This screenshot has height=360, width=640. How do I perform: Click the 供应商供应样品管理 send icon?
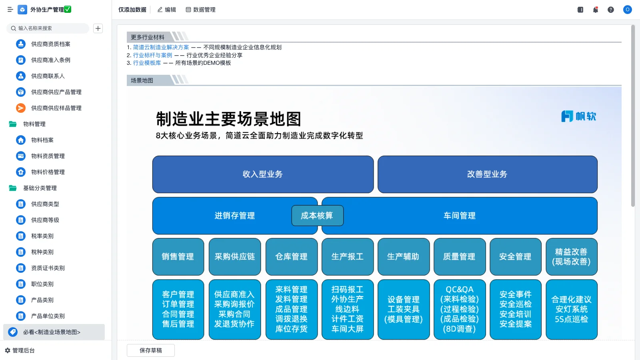point(20,108)
